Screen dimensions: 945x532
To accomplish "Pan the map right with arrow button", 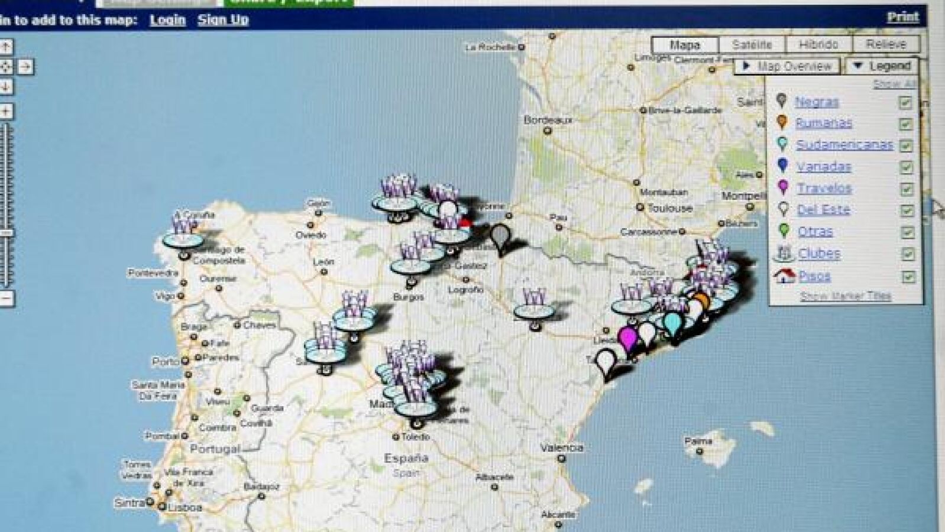I will tap(25, 67).
